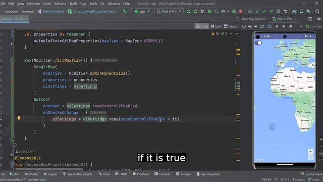Click map zoom in plus button

(x=311, y=152)
